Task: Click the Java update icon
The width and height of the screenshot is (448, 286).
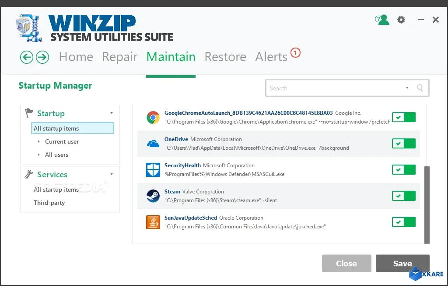Action: (x=153, y=222)
